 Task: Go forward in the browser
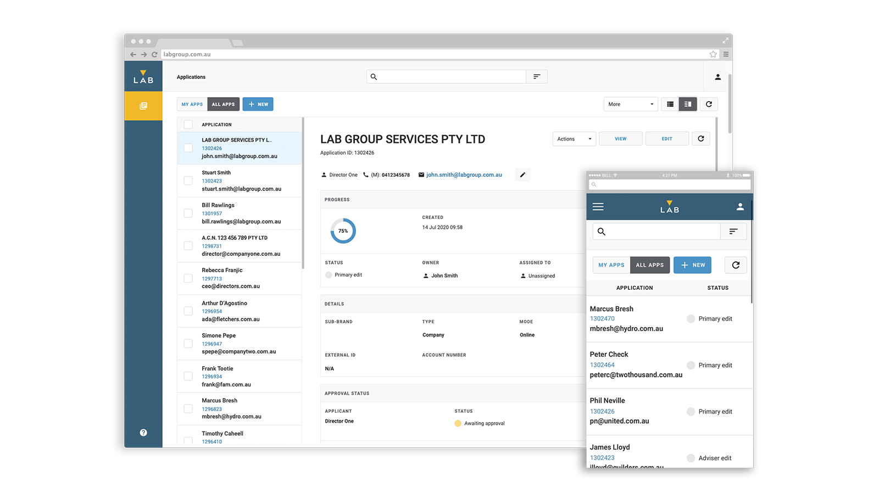click(144, 54)
